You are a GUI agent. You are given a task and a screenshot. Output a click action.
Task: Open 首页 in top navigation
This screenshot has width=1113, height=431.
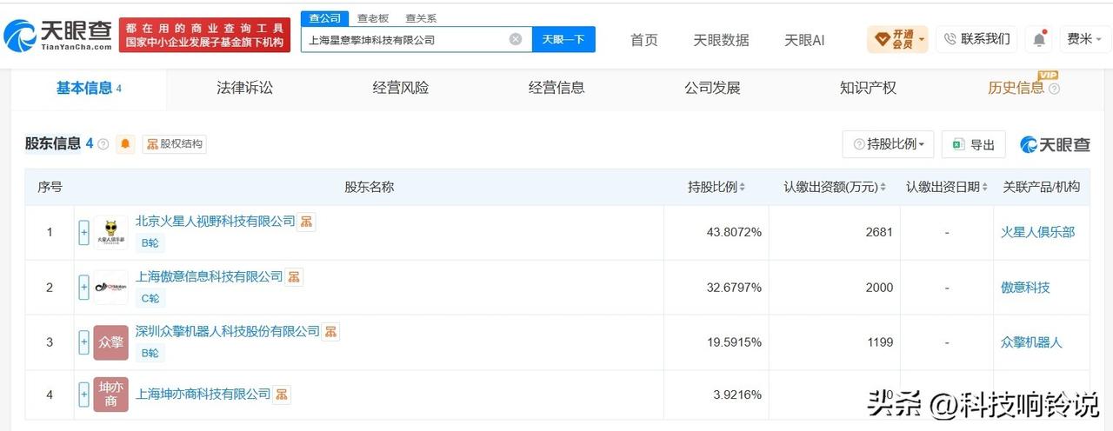(x=644, y=40)
